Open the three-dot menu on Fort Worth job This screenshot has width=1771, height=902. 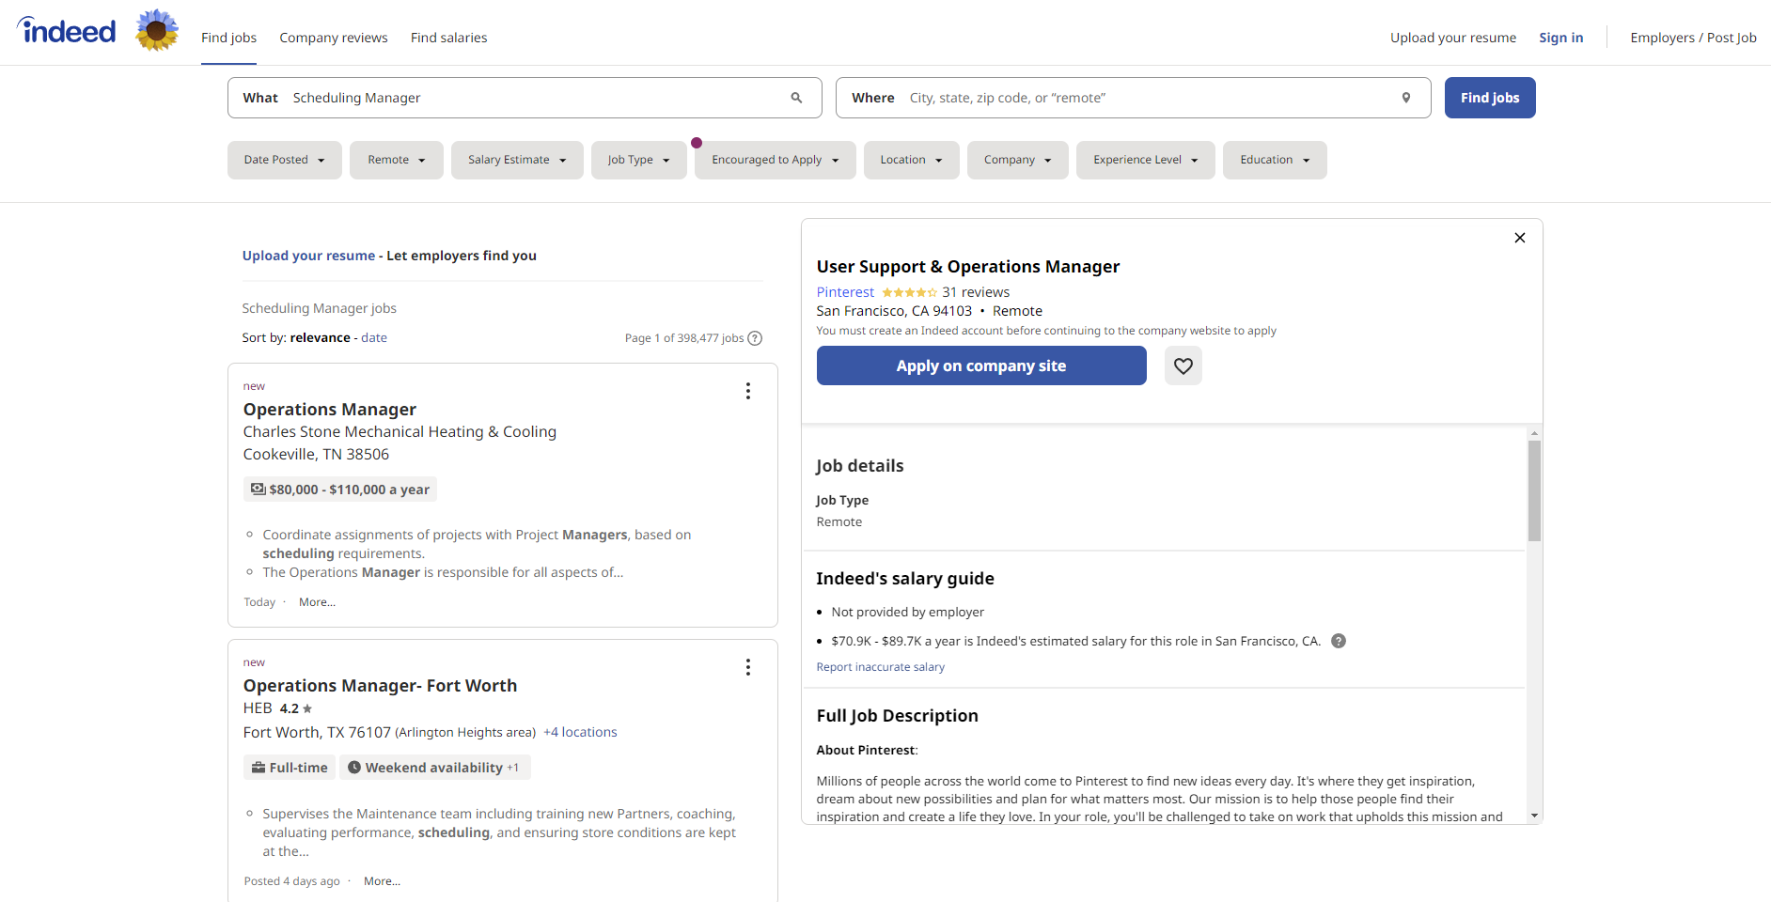(x=747, y=667)
